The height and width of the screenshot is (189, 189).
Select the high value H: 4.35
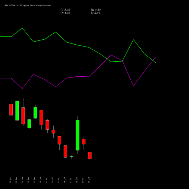tap(96, 10)
